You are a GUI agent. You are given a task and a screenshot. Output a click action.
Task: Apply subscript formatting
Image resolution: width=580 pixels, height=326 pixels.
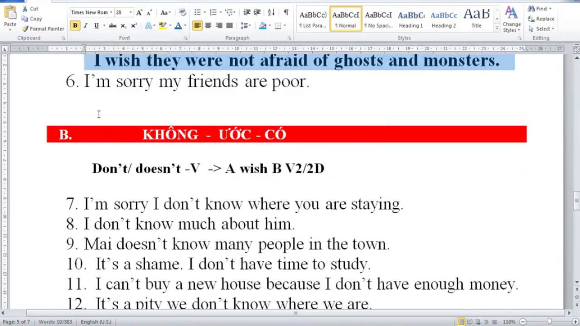click(x=123, y=26)
